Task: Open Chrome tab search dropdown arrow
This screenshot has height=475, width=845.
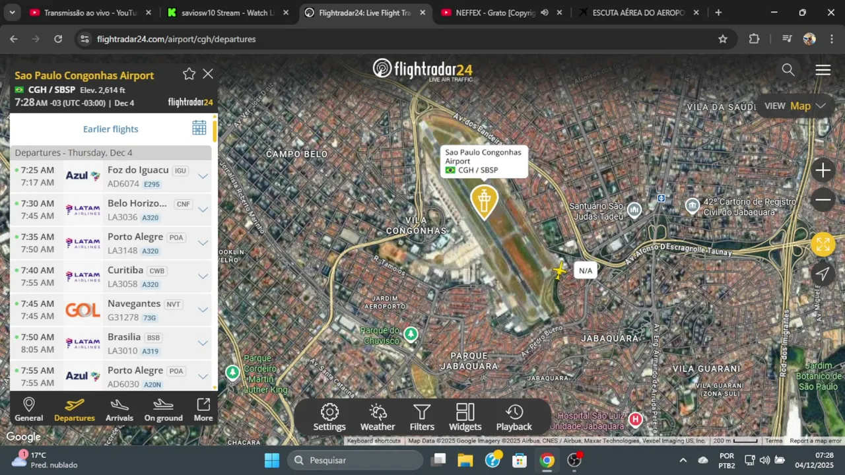Action: pyautogui.click(x=12, y=13)
